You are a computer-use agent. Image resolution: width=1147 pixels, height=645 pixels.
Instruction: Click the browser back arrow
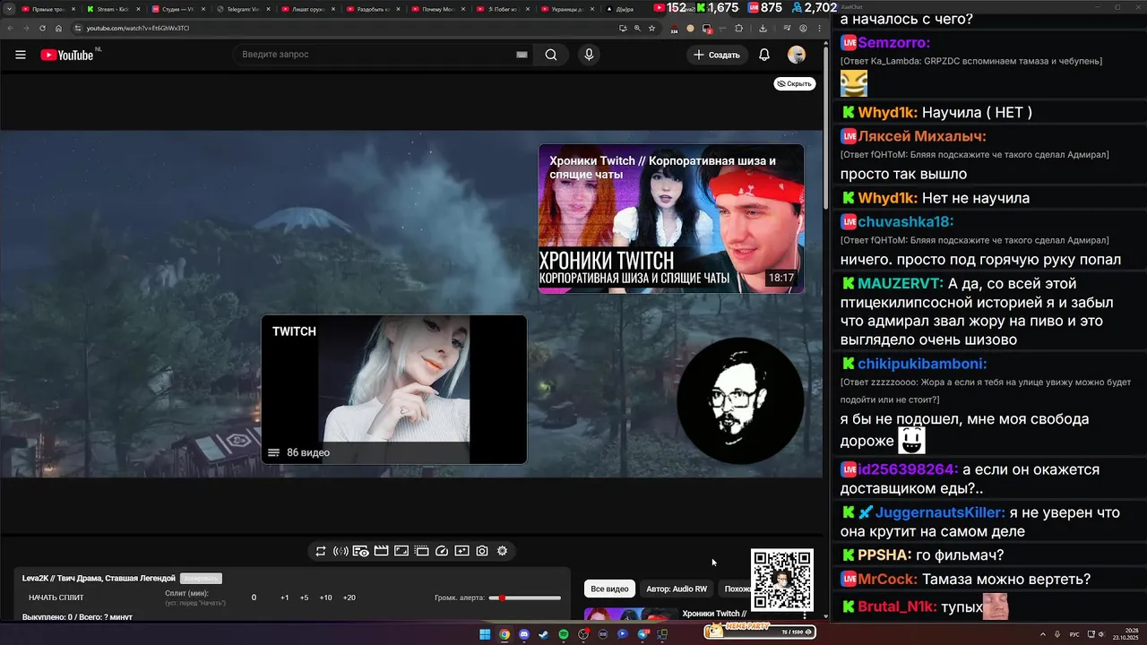click(x=9, y=28)
